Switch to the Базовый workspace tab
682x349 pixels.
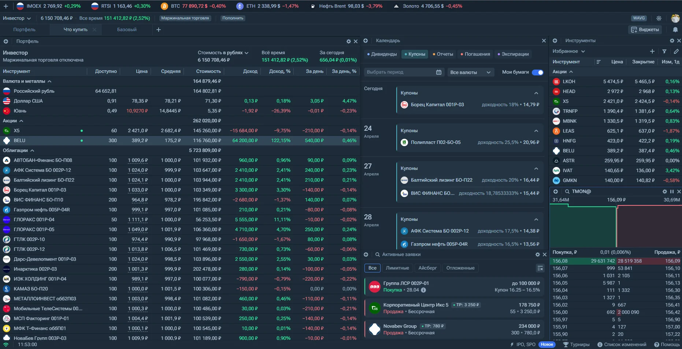pos(127,30)
